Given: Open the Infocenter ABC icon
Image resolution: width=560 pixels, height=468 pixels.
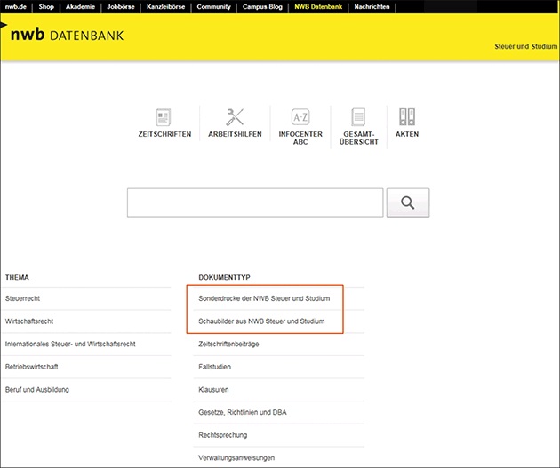Looking at the screenshot, I should (300, 117).
